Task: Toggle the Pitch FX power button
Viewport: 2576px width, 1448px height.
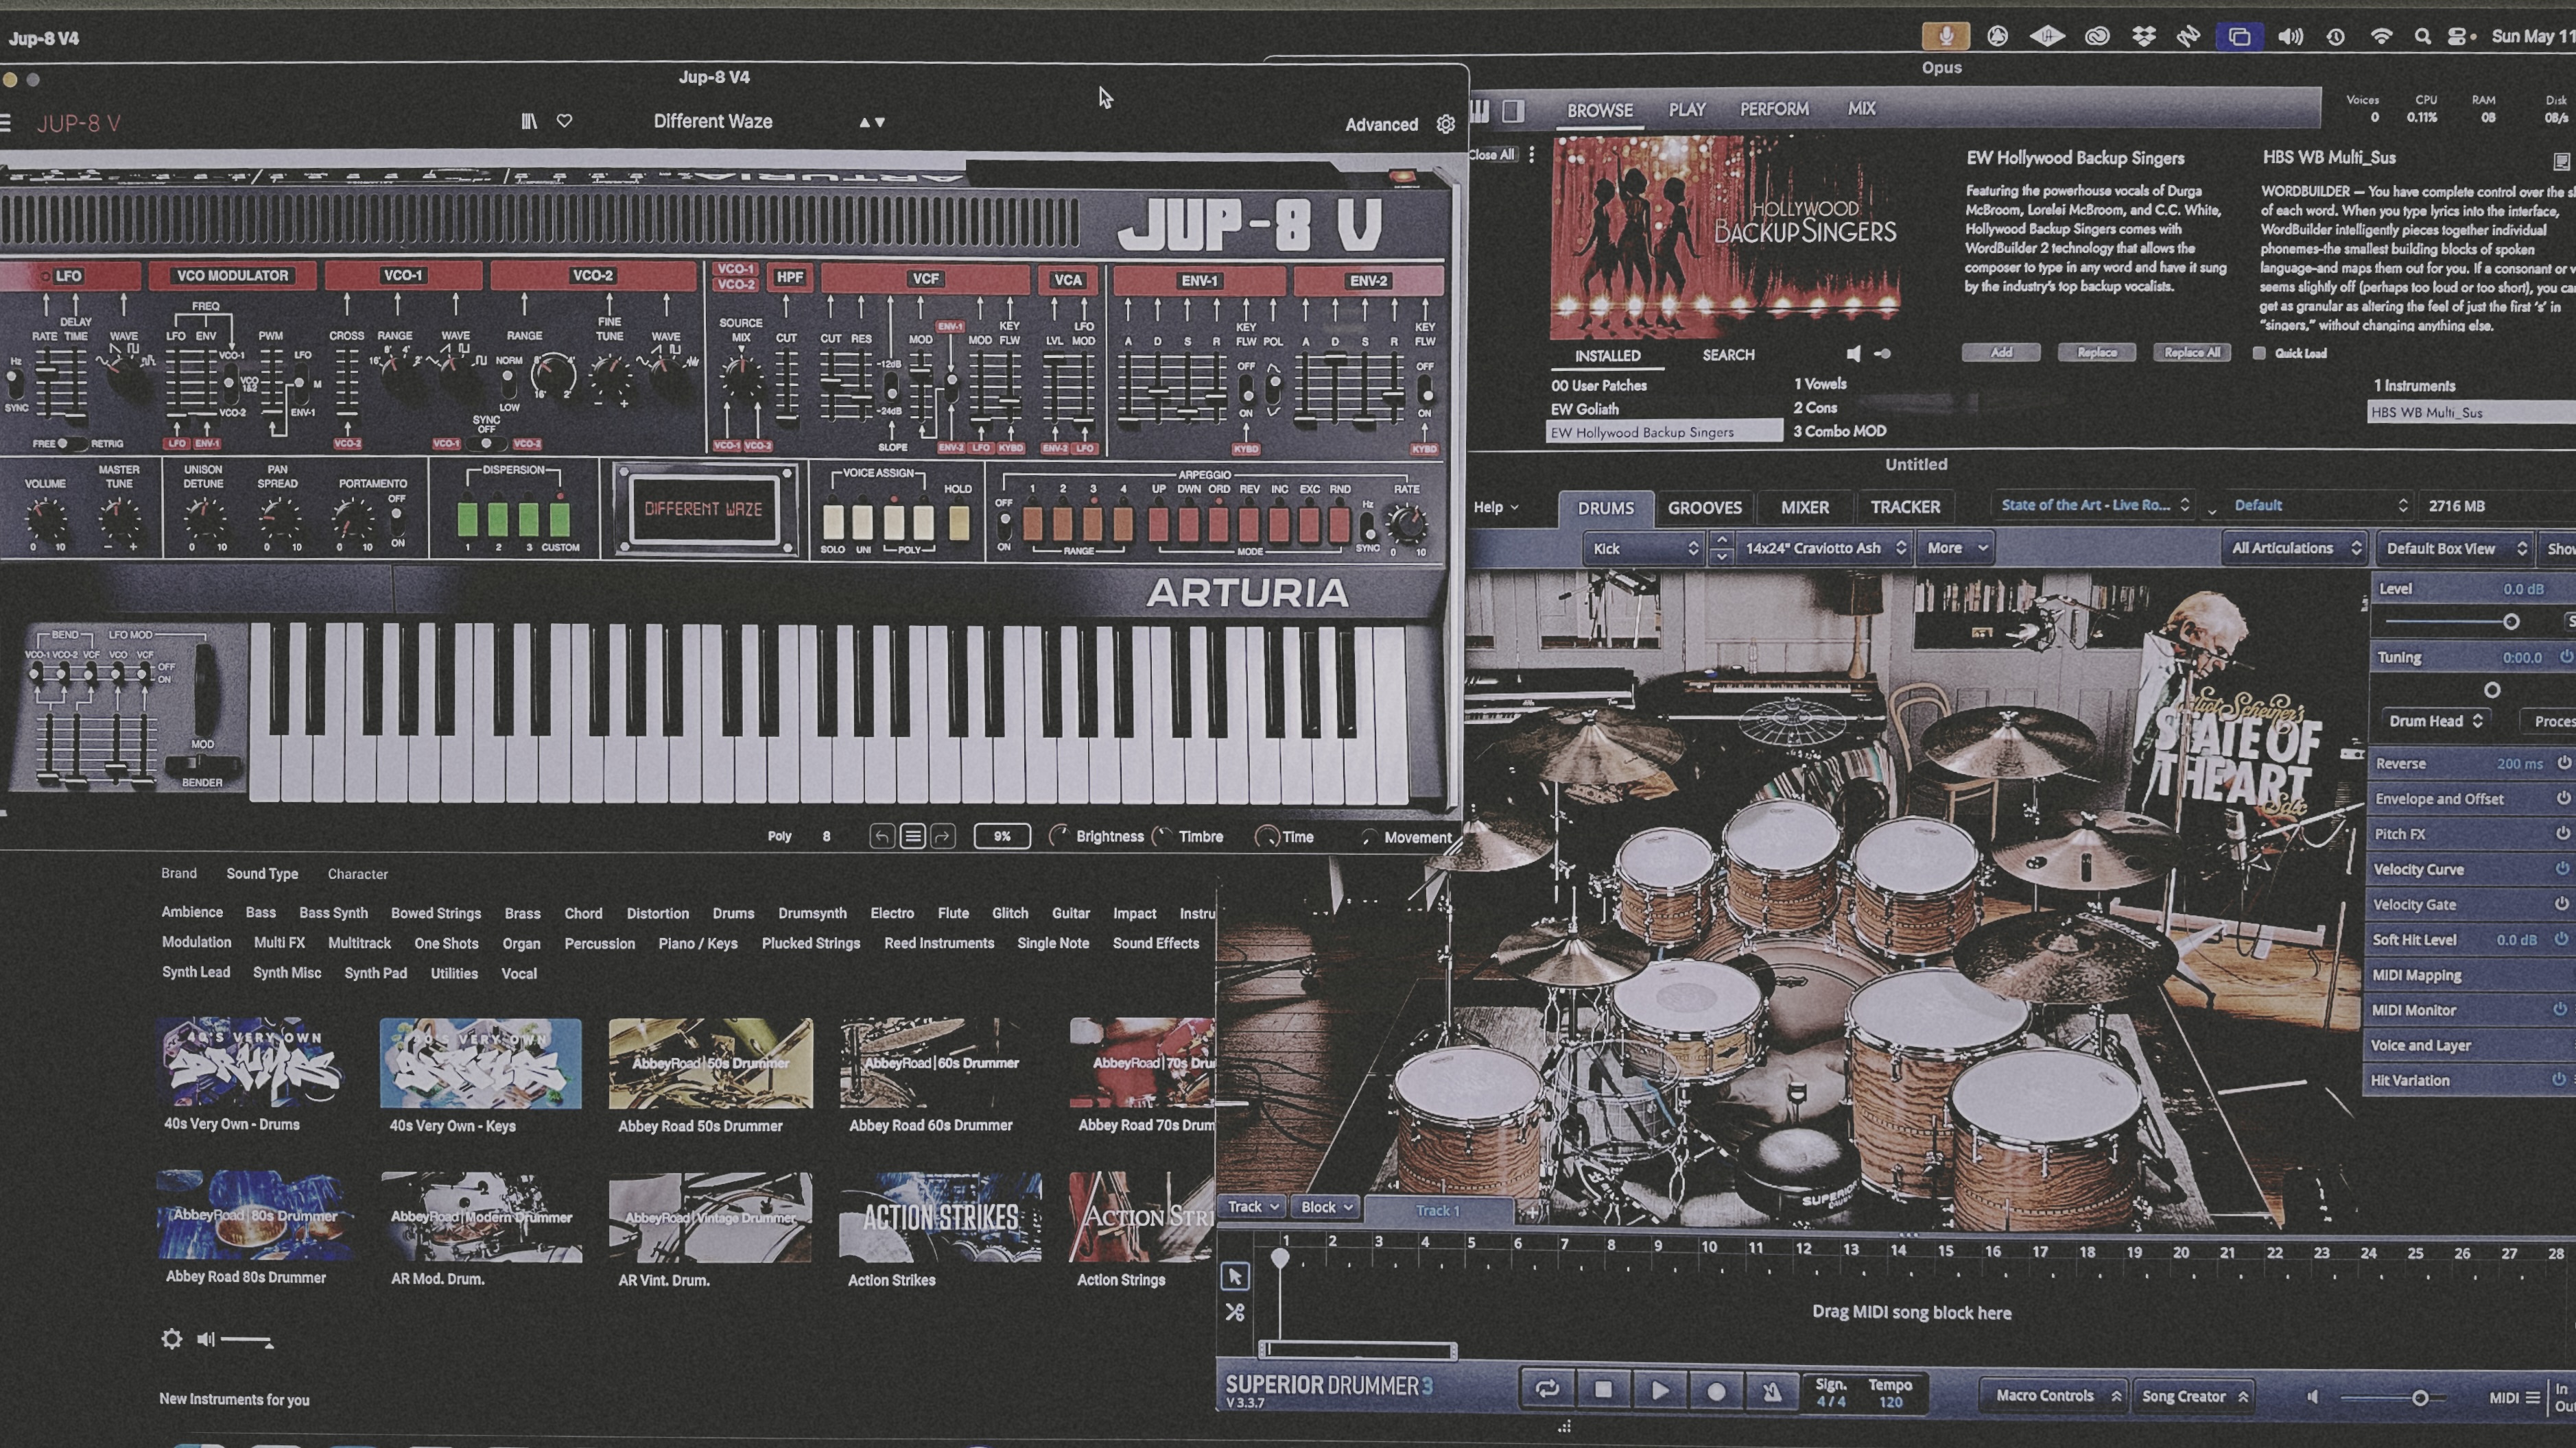Action: [x=2563, y=834]
